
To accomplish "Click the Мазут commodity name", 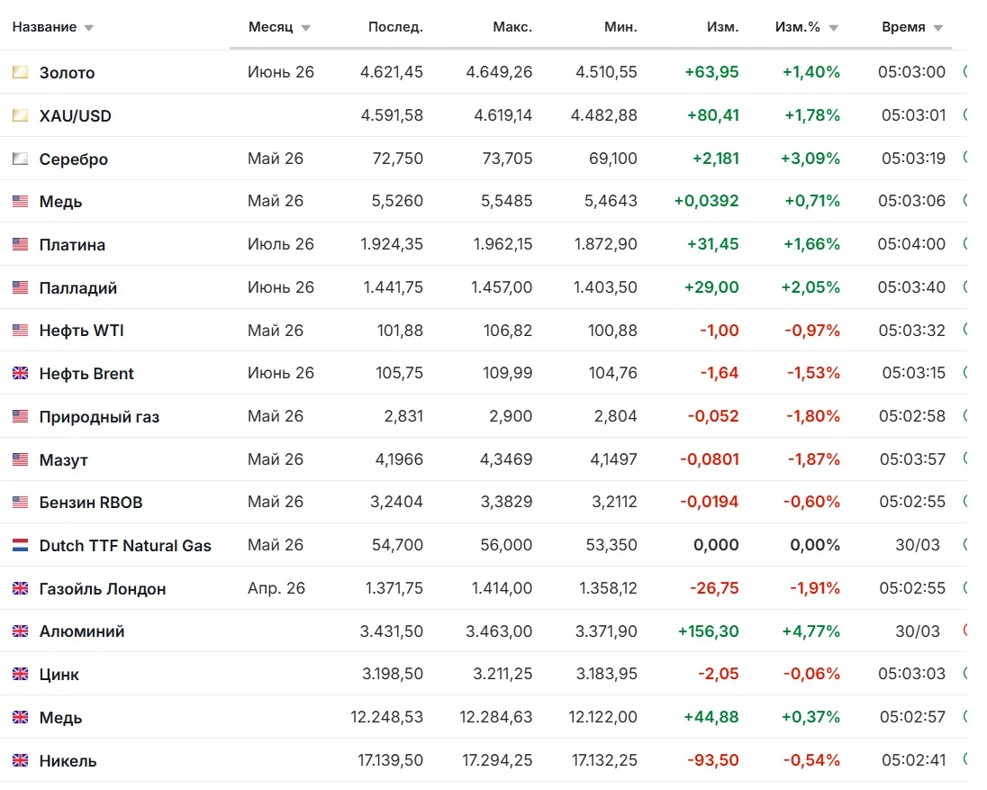I will pos(64,460).
